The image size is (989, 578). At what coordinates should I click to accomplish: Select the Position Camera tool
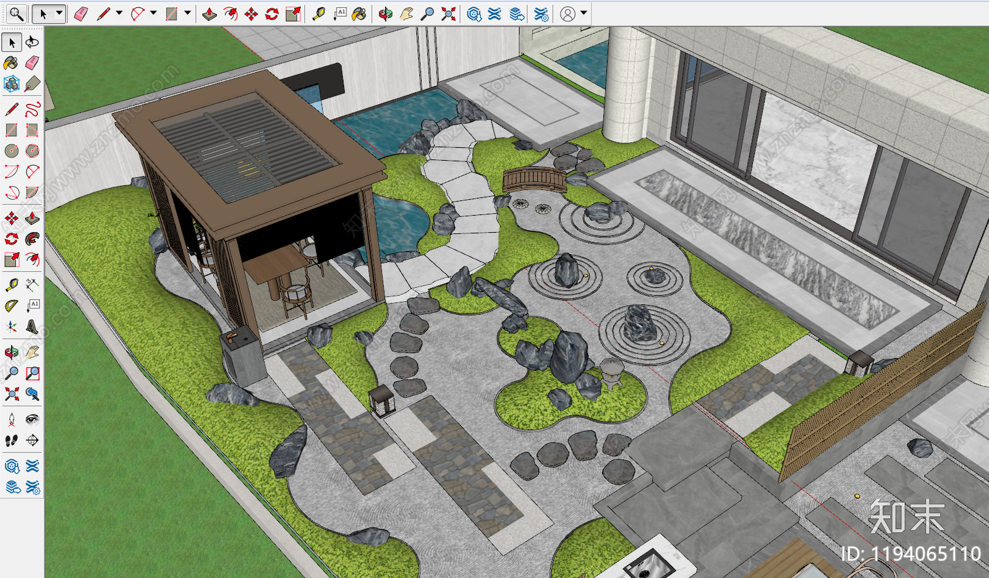coord(11,420)
